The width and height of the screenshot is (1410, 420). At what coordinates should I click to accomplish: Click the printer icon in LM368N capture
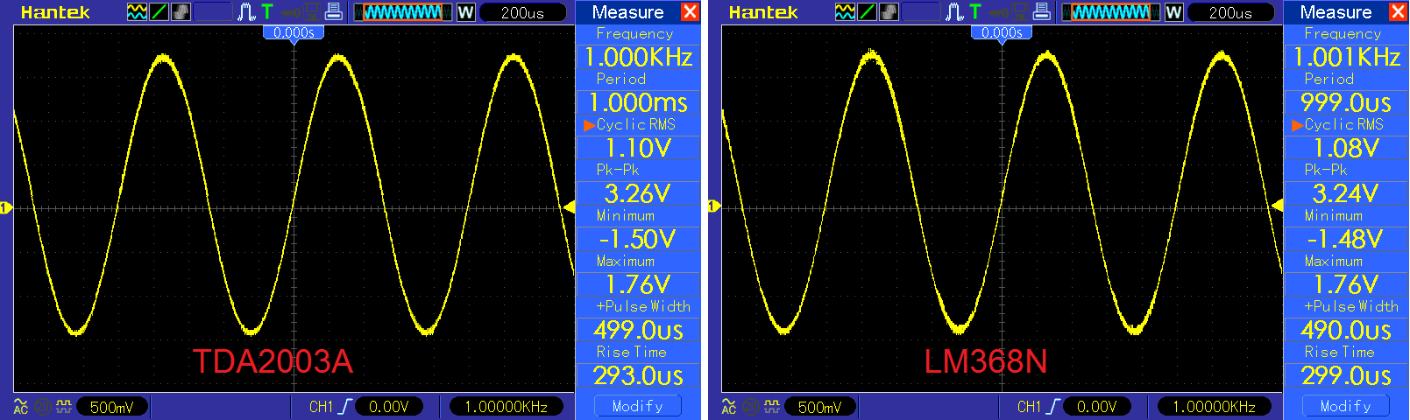[x=1041, y=12]
